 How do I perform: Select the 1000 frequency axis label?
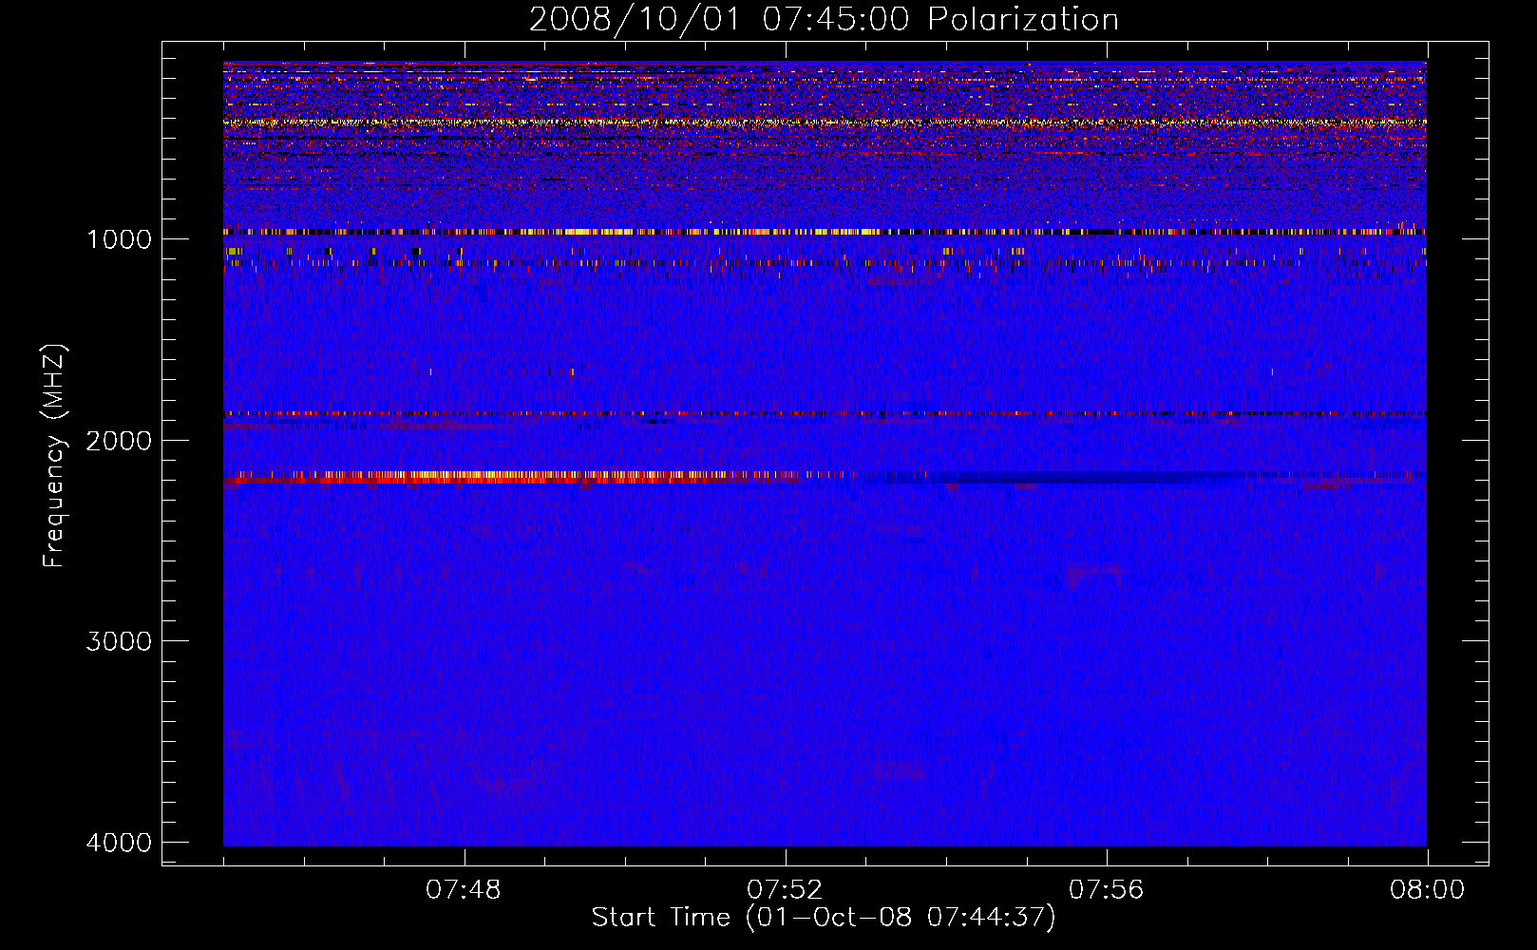coord(119,239)
